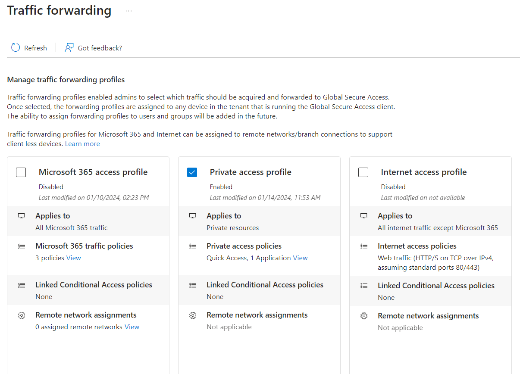520x374 pixels.
Task: Click the Got feedback person icon
Action: pos(69,47)
